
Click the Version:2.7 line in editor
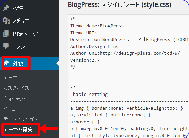point(85,60)
